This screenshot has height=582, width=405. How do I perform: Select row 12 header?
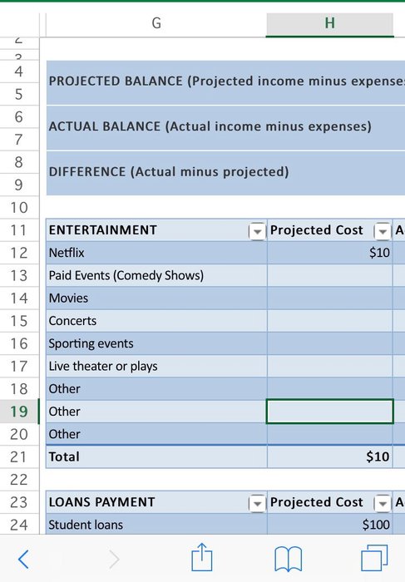[x=19, y=253]
